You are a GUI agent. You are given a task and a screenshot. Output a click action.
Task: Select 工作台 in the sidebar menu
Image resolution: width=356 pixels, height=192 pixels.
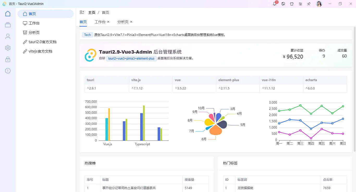[34, 23]
